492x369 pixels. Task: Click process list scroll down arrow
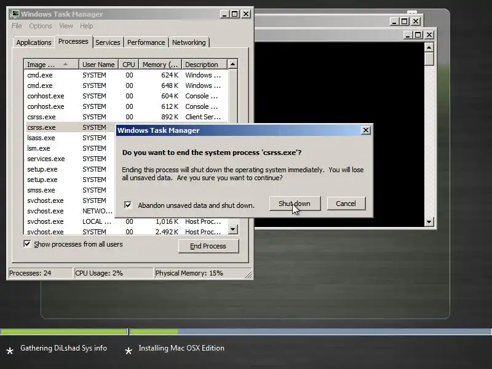[232, 229]
